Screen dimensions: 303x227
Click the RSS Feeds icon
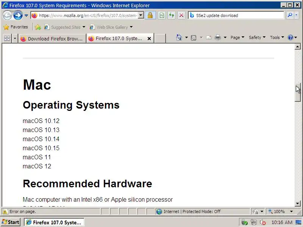(194, 37)
